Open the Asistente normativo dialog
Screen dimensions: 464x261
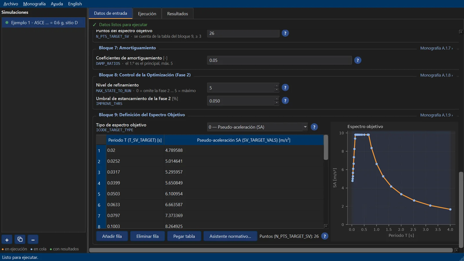coord(230,236)
